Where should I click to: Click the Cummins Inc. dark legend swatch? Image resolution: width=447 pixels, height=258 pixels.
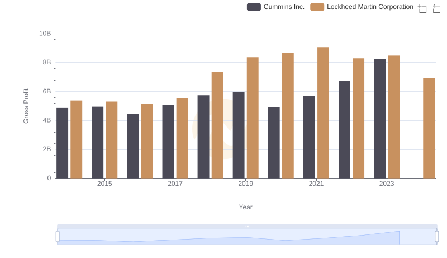pyautogui.click(x=254, y=7)
